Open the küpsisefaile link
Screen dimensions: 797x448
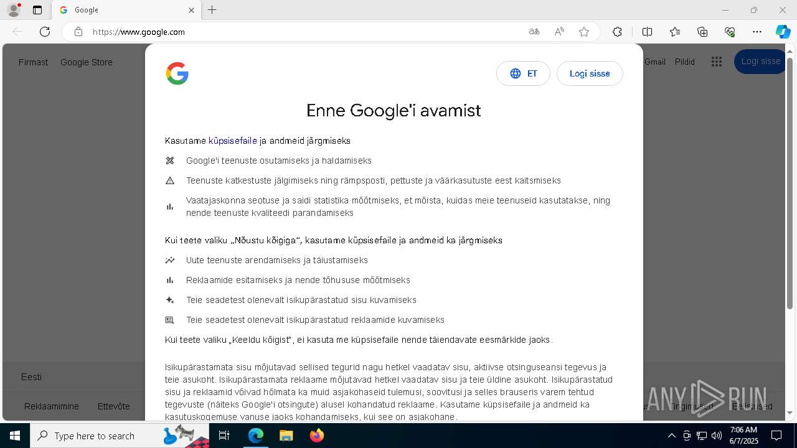tap(233, 141)
